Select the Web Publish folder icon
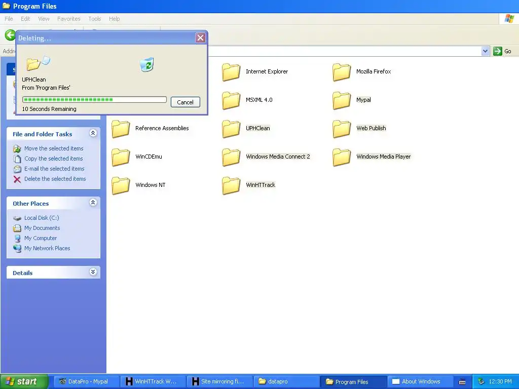The image size is (519, 389). pyautogui.click(x=342, y=129)
